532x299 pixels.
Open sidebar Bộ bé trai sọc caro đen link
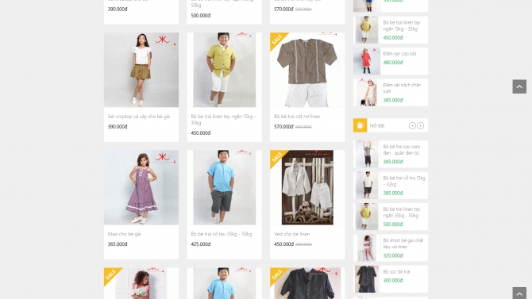pyautogui.click(x=403, y=150)
